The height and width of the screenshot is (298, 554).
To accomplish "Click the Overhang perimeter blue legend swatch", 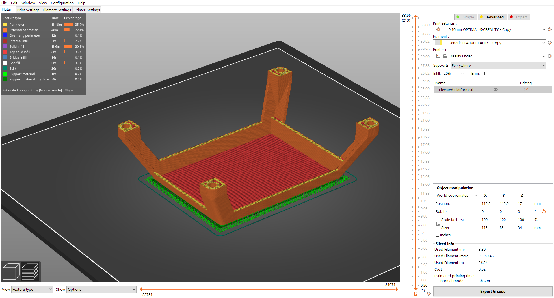I will coord(5,35).
